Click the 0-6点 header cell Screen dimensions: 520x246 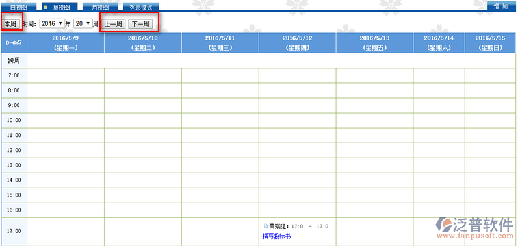pyautogui.click(x=14, y=43)
